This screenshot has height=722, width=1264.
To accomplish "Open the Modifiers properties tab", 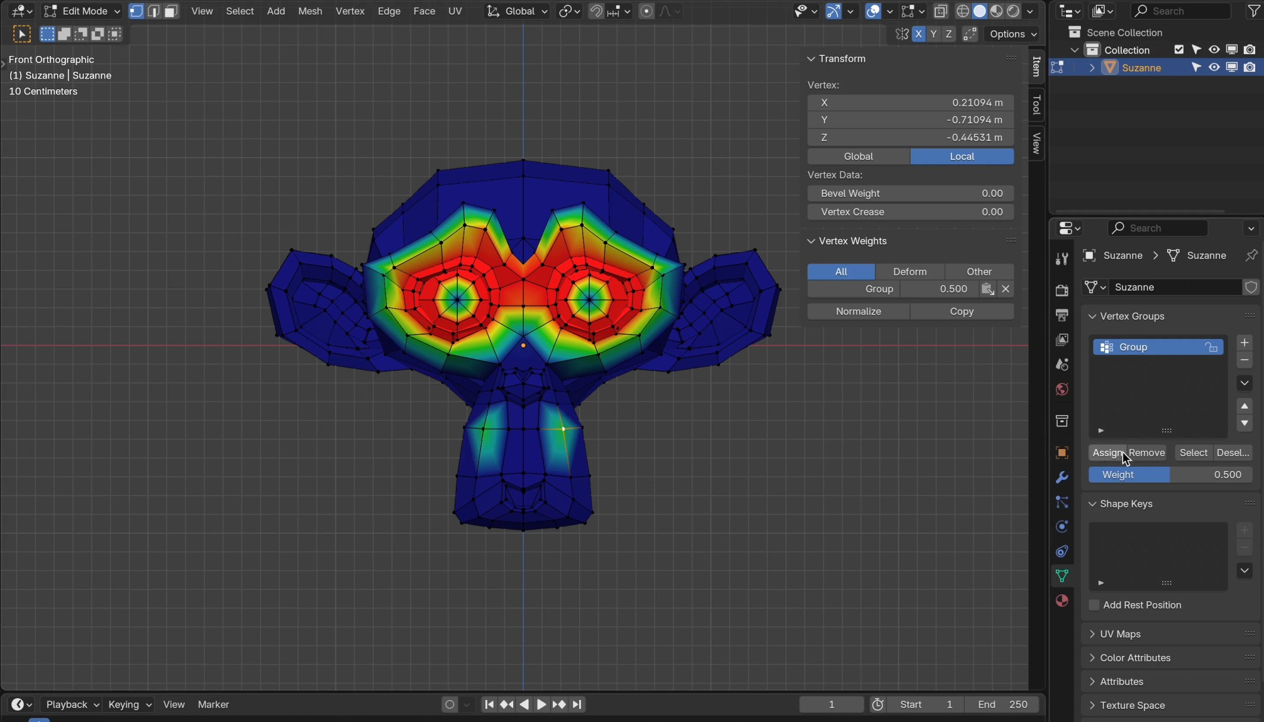I will 1062,477.
